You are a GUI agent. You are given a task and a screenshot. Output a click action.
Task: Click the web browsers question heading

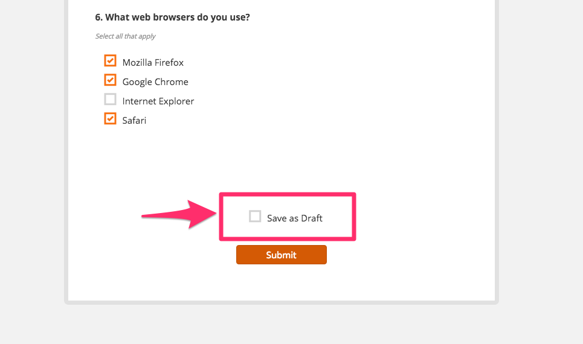173,18
